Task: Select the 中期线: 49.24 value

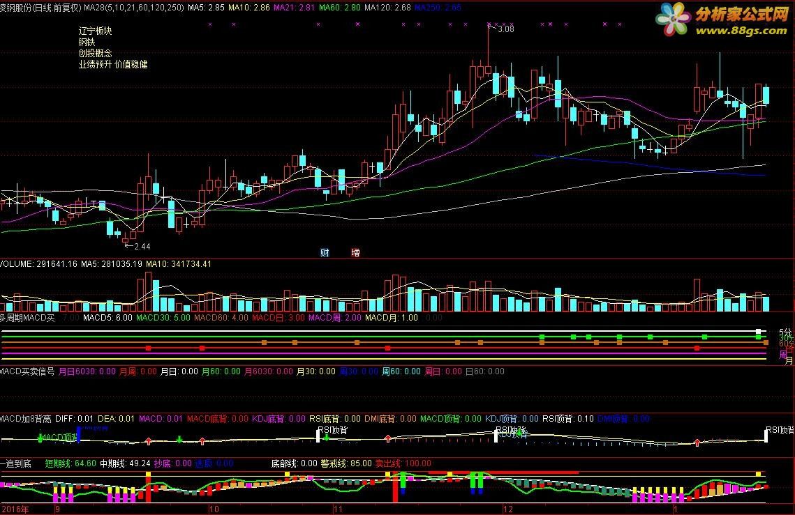Action: [x=125, y=463]
